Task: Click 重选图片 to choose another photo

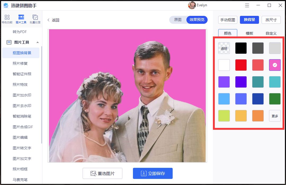Action: 102,173
